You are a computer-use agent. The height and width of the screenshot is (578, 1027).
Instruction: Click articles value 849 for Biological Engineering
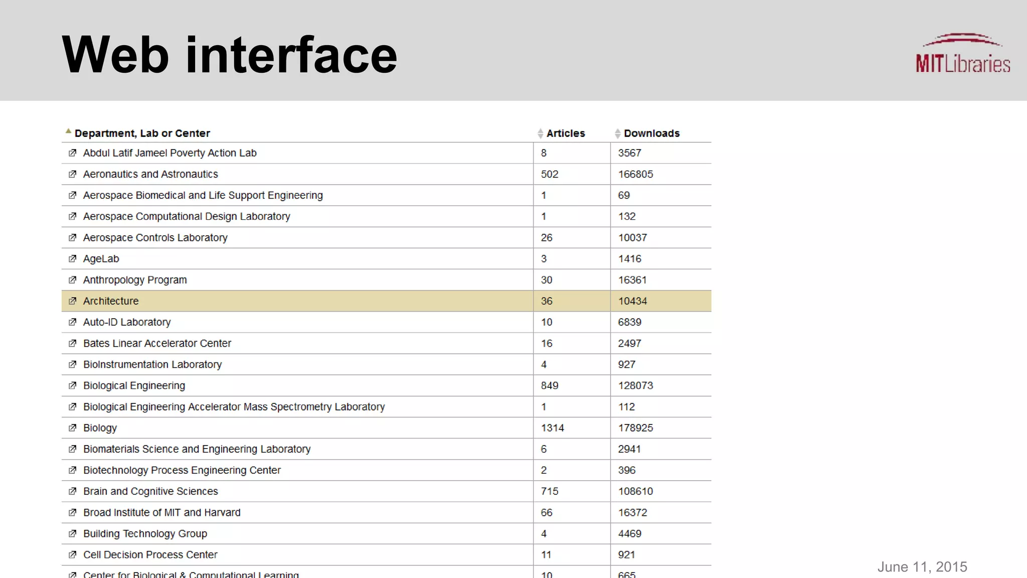(550, 385)
